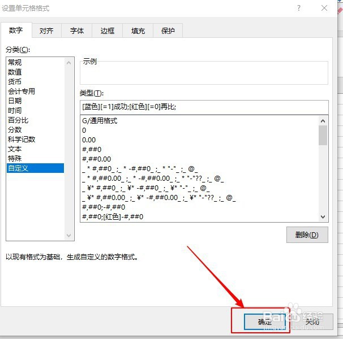Open the help question mark button
Viewport: 343px width, 339px height.
(x=299, y=8)
